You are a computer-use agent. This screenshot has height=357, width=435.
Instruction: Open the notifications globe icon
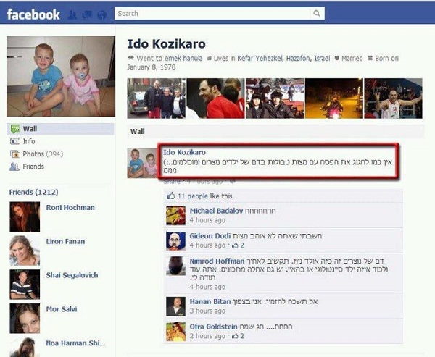point(101,14)
